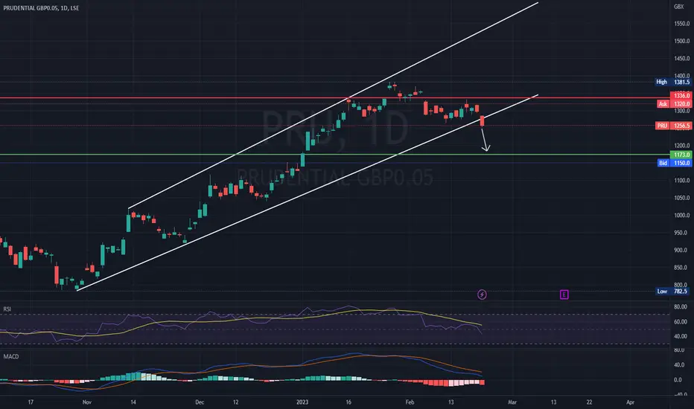Click the red 1336.0 price label
The width and height of the screenshot is (694, 409).
pos(681,95)
